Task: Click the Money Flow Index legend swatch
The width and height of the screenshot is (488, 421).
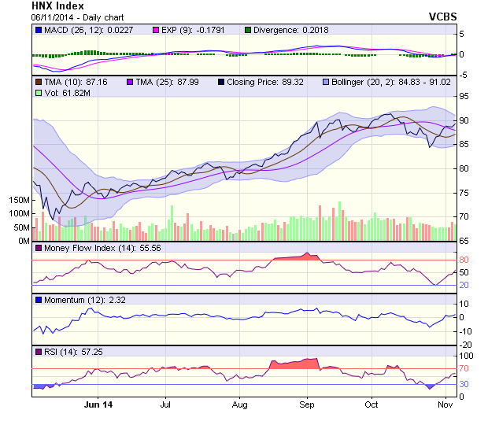Action: [x=38, y=248]
